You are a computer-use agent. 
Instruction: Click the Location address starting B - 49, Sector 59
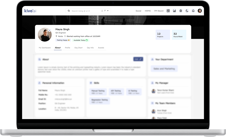pos(67,109)
